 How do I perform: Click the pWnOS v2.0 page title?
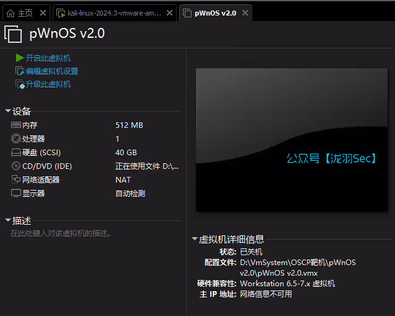67,34
